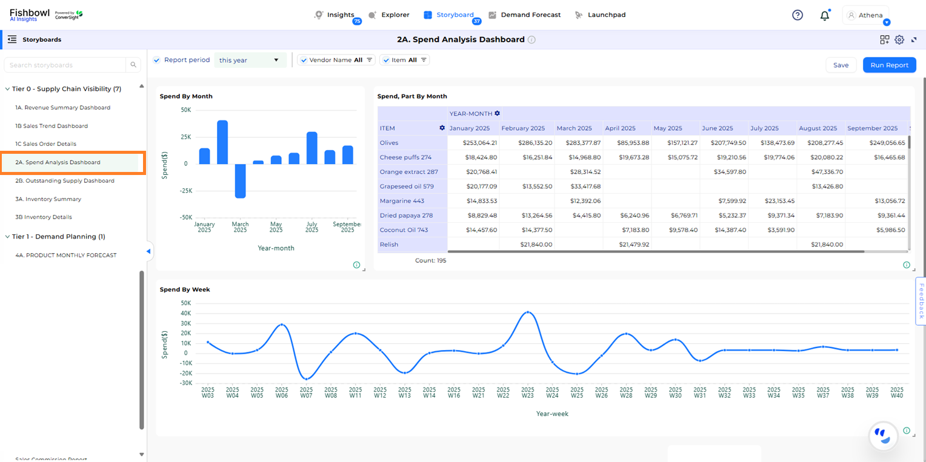
Task: Click the help question mark icon
Action: point(798,15)
